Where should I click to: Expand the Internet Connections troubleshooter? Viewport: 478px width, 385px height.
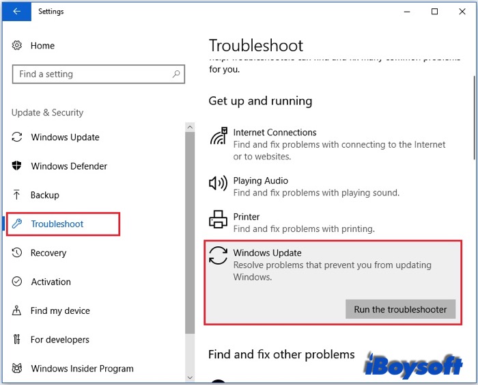click(275, 133)
